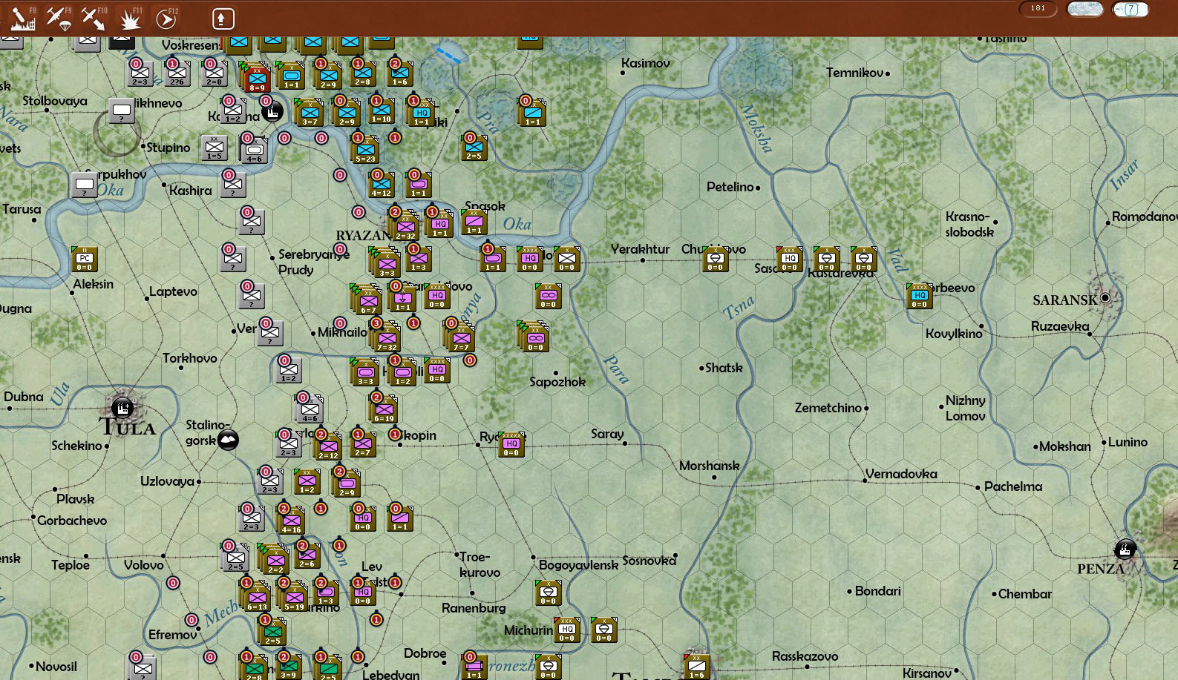Click the Kovylkino town label
This screenshot has width=1178, height=680.
click(x=954, y=334)
